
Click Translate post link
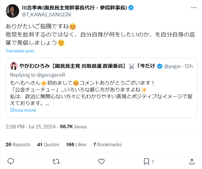(x=20, y=51)
